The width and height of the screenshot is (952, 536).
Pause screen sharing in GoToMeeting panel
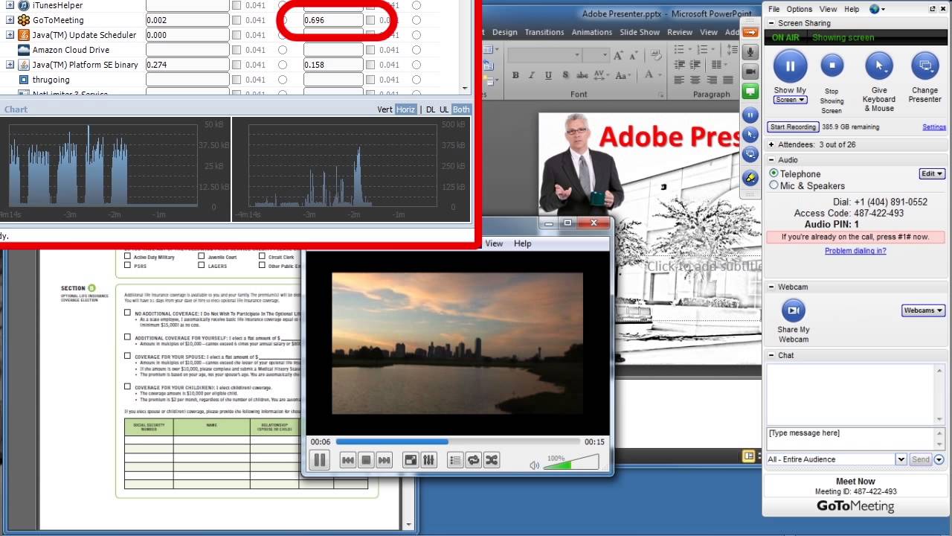click(x=790, y=66)
